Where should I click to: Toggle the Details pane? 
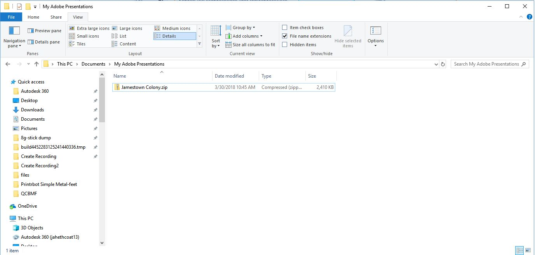44,42
